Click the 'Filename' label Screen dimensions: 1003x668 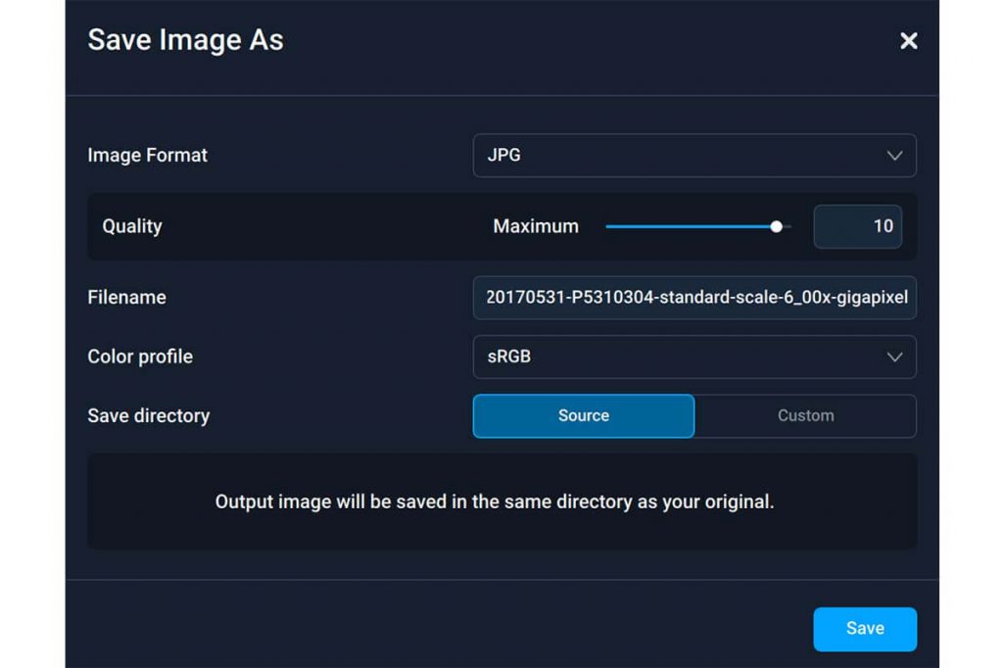click(126, 298)
